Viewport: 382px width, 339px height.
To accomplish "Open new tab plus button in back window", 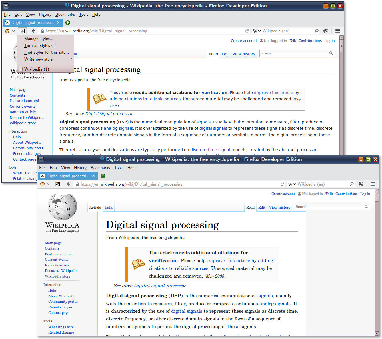I will pos(68,23).
